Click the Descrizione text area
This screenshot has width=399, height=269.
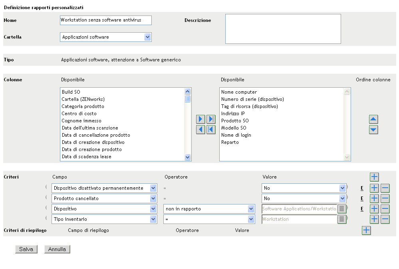pos(283,29)
